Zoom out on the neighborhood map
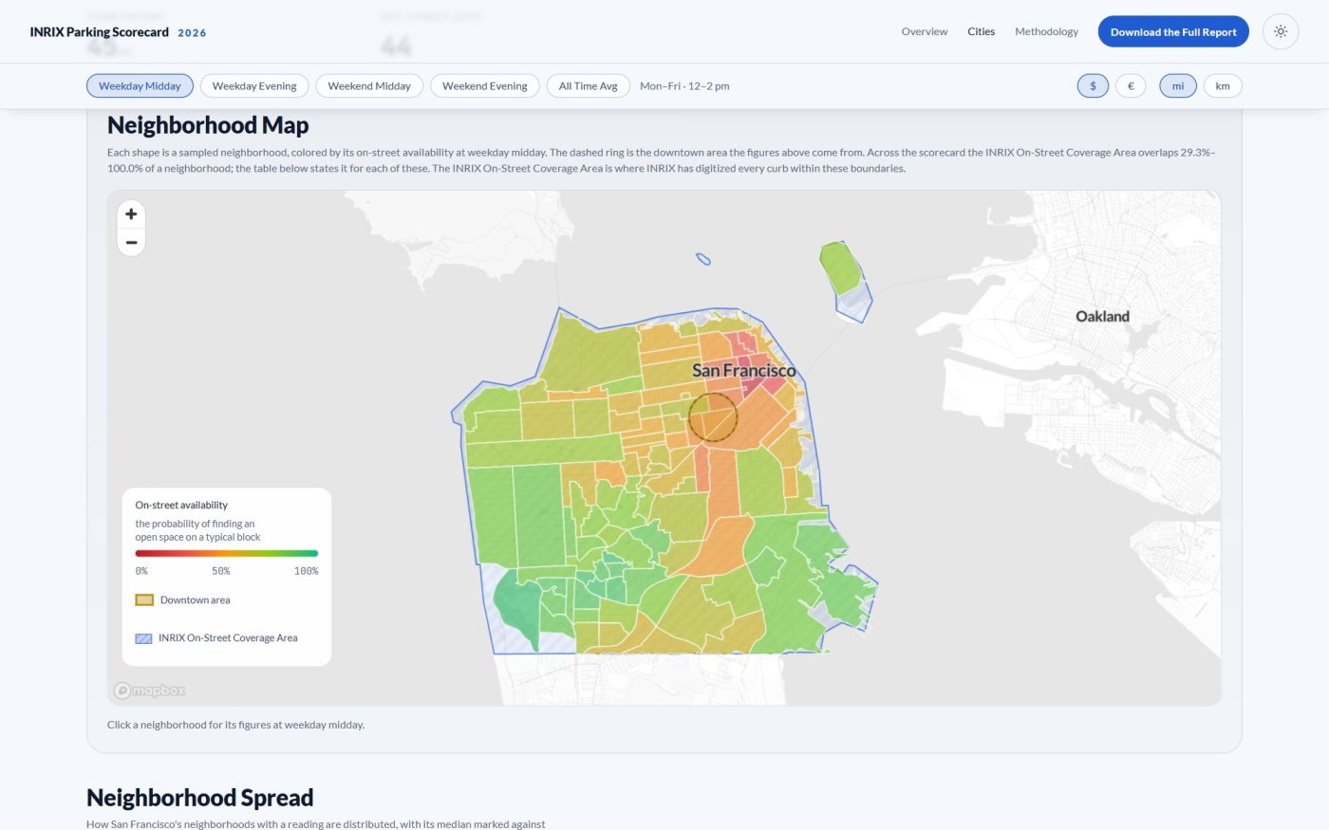Screen dimensions: 1329x830 (x=131, y=243)
